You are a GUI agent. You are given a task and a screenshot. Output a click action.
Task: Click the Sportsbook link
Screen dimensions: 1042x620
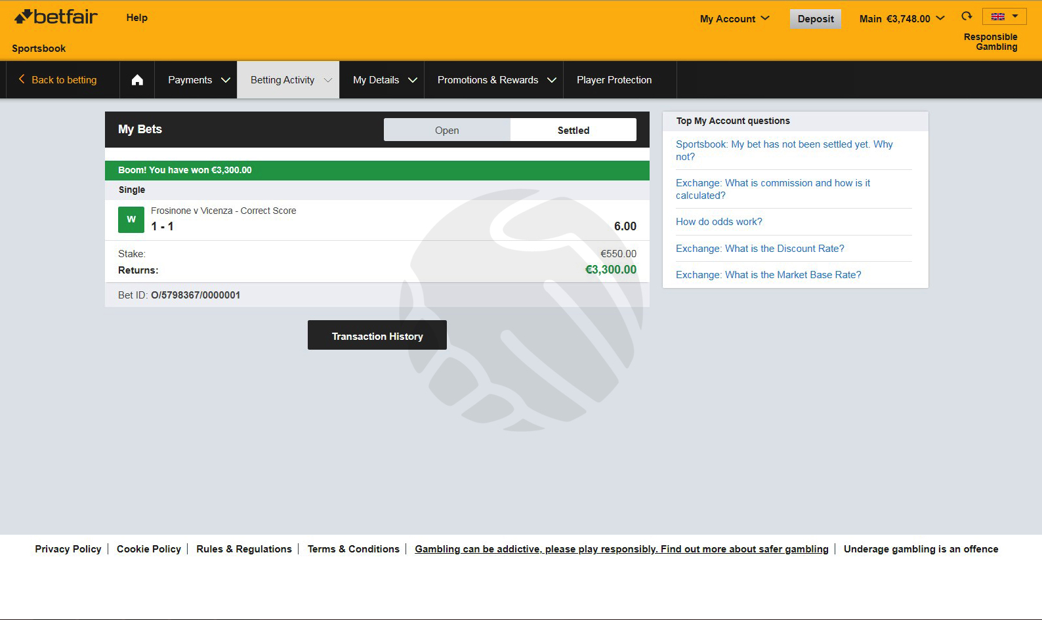(x=39, y=49)
